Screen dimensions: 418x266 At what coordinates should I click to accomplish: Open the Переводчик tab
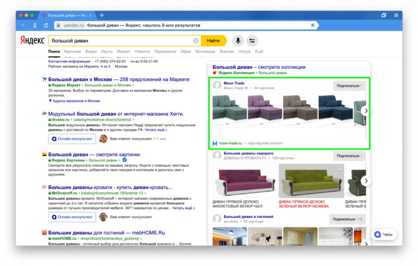tap(165, 51)
